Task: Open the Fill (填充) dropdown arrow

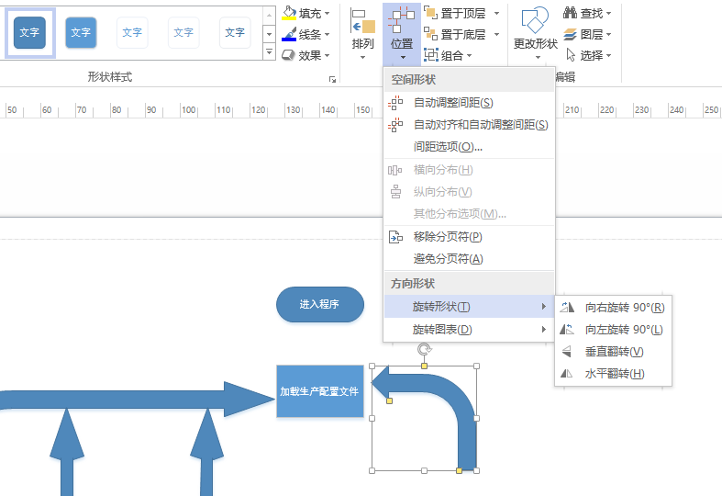Action: coord(327,14)
